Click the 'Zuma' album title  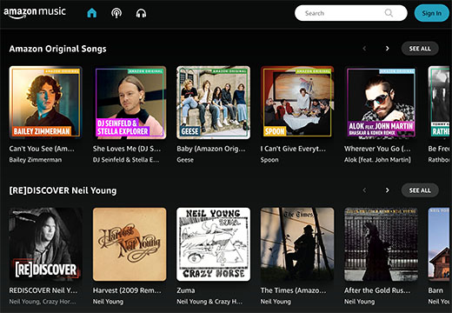tap(186, 290)
